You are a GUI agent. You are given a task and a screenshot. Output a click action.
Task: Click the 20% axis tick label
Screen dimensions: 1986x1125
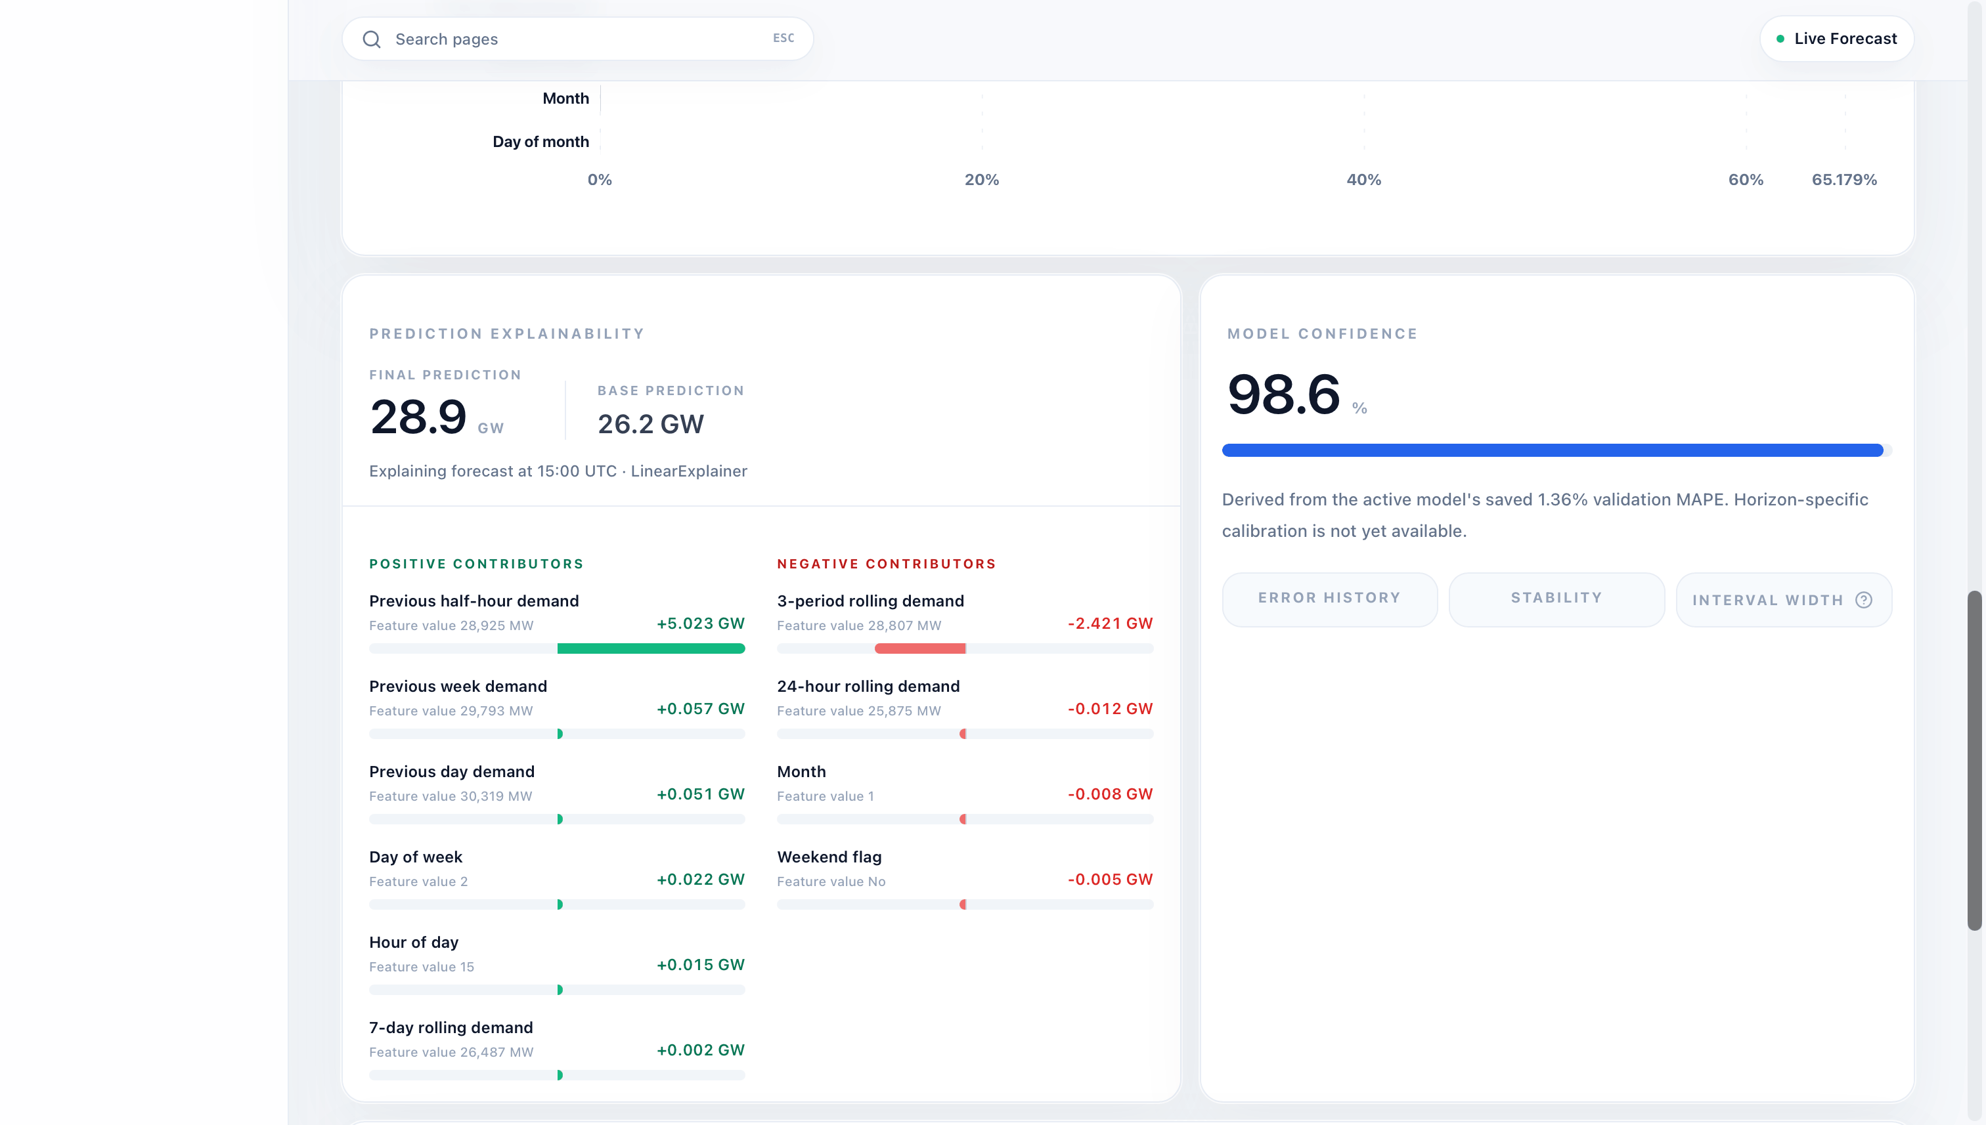pyautogui.click(x=981, y=179)
